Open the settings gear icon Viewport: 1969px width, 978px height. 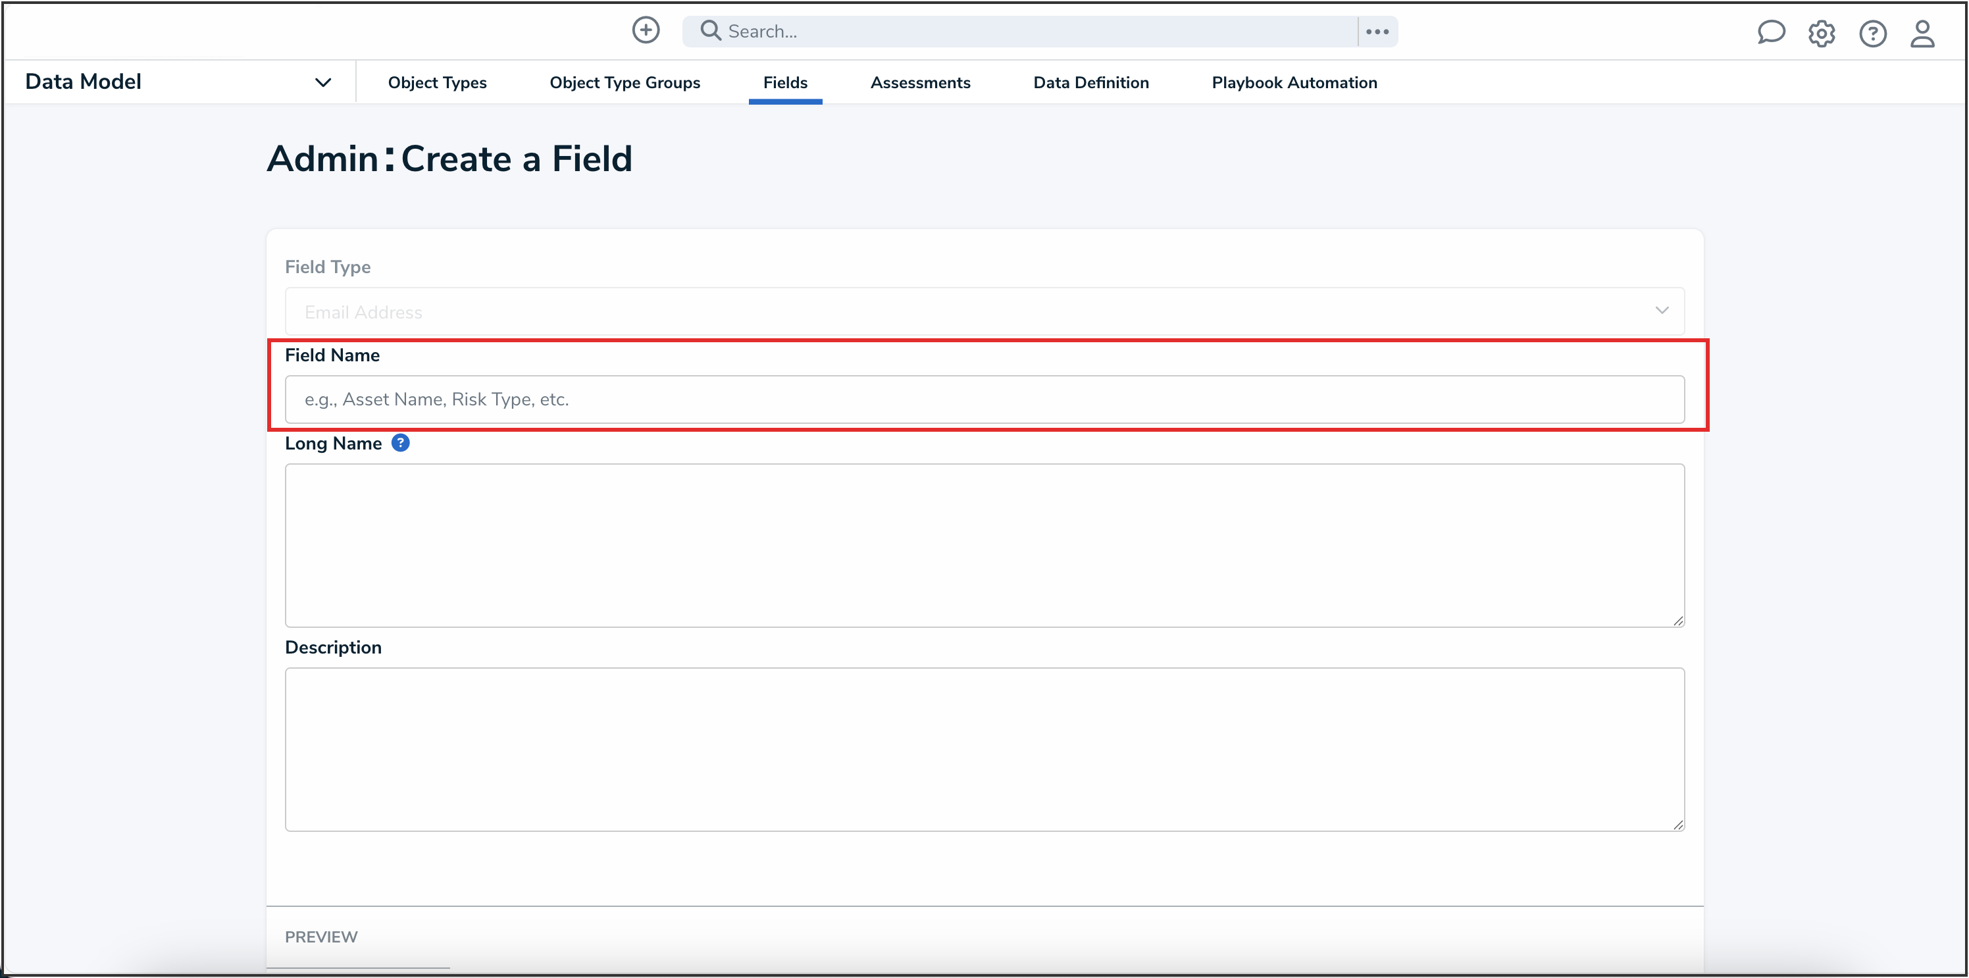click(1822, 34)
